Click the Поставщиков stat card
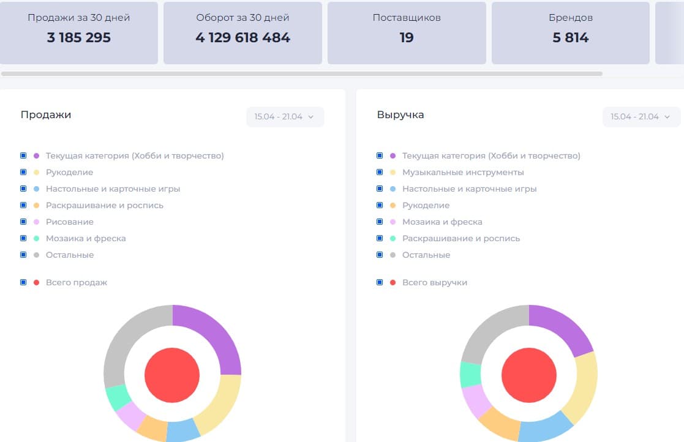 coord(407,32)
